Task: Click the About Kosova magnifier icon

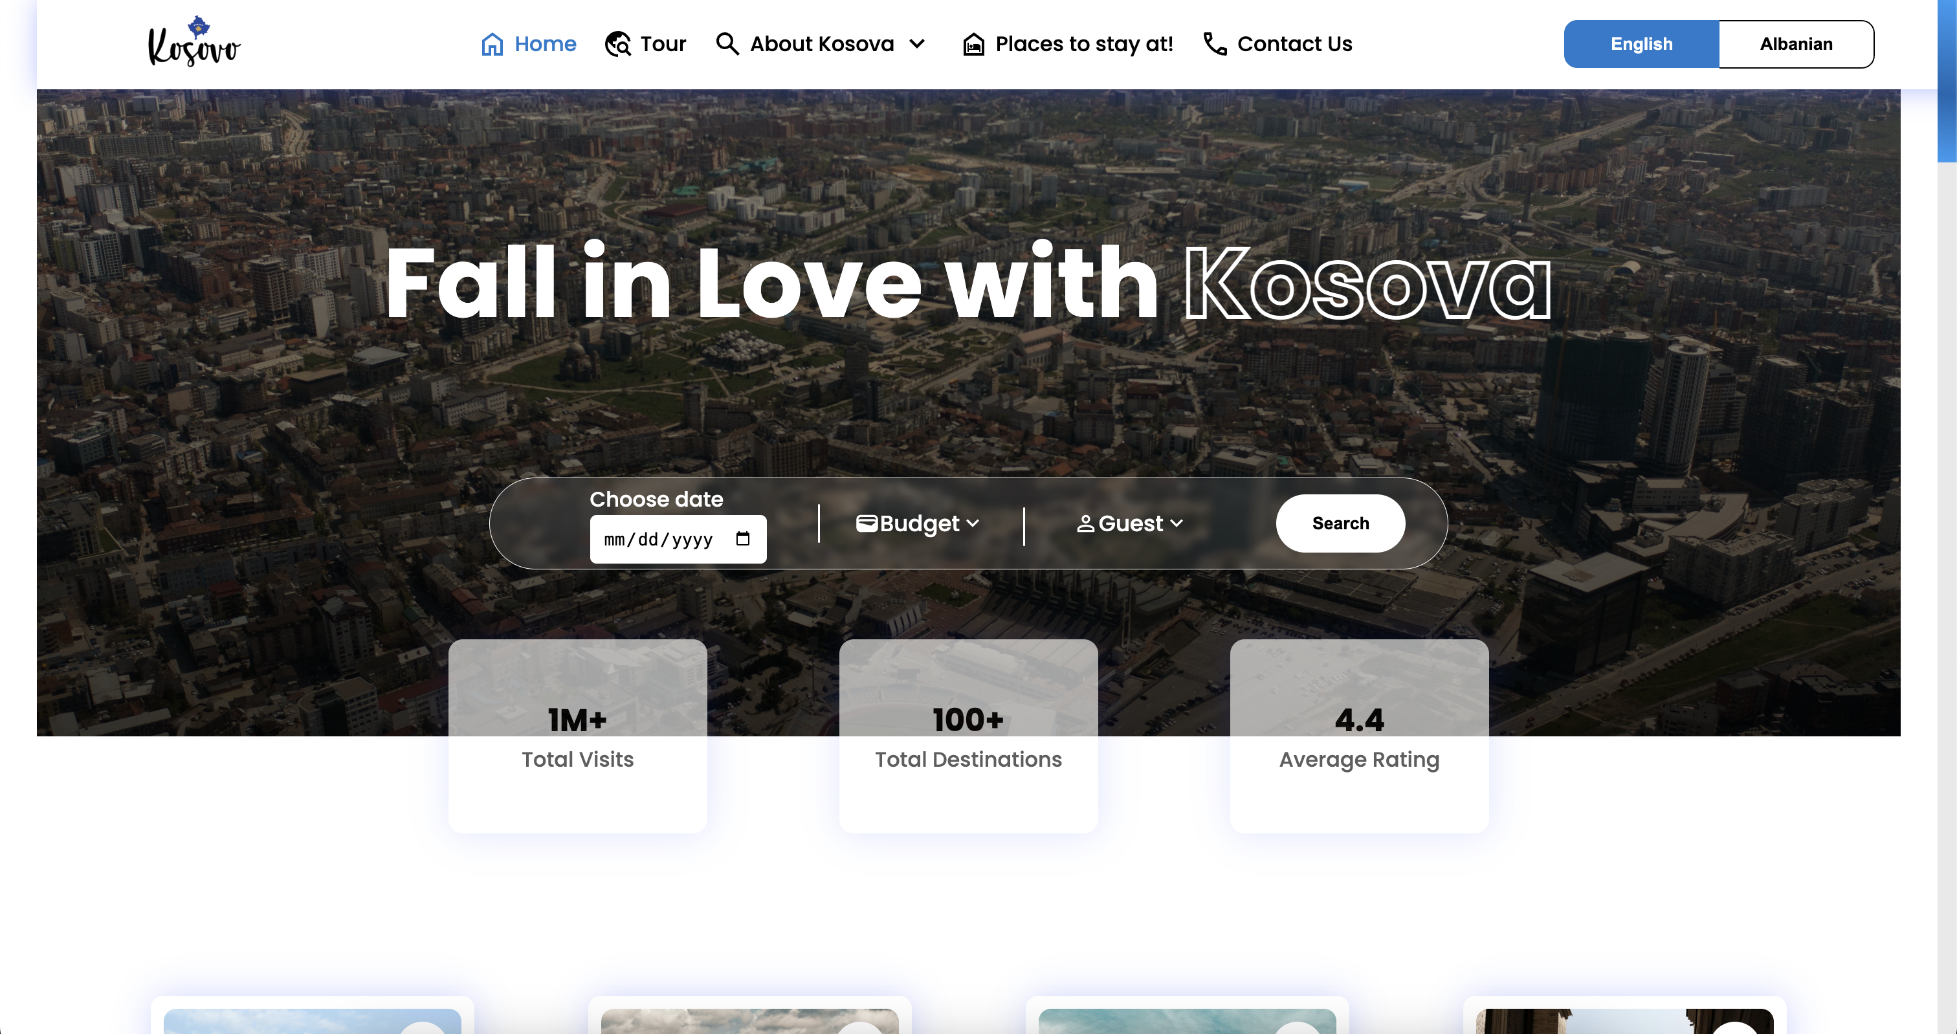Action: [x=727, y=44]
